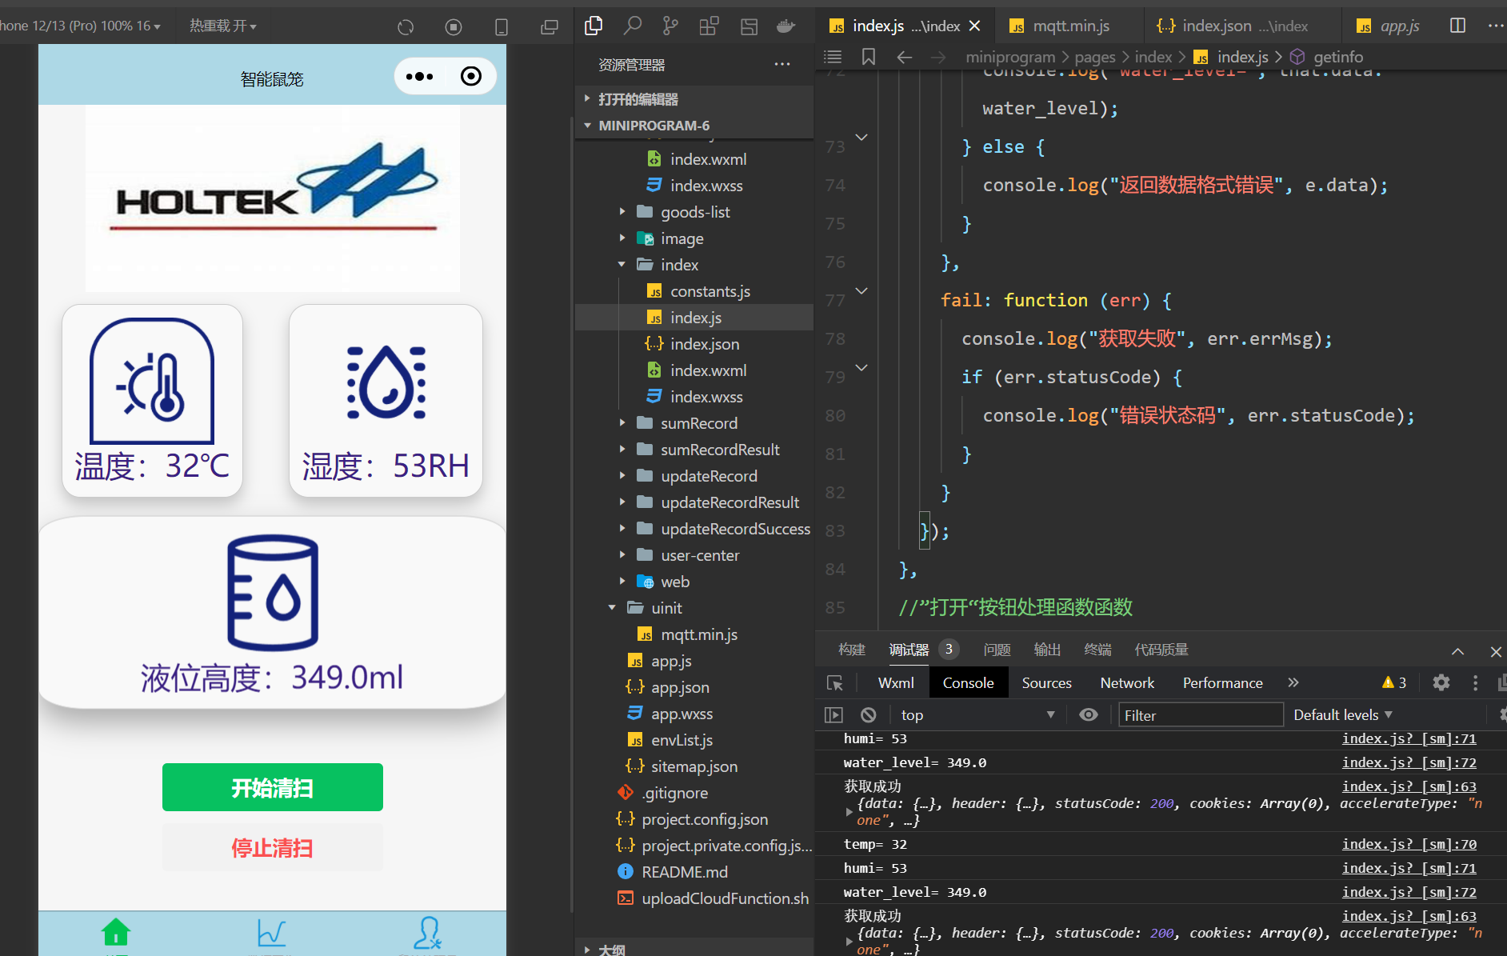Viewport: 1507px width, 956px height.
Task: Open the top context dropdown
Action: pyautogui.click(x=977, y=714)
